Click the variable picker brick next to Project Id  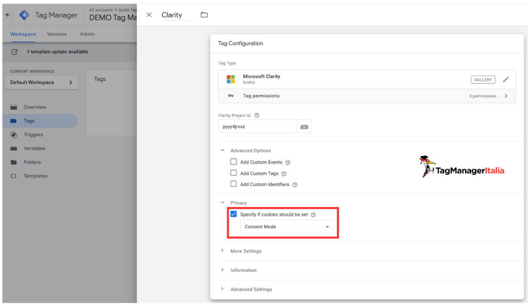click(x=304, y=127)
